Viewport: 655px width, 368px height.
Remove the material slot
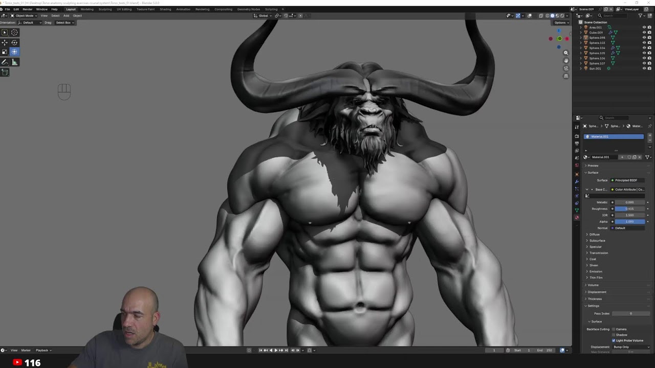(x=650, y=140)
